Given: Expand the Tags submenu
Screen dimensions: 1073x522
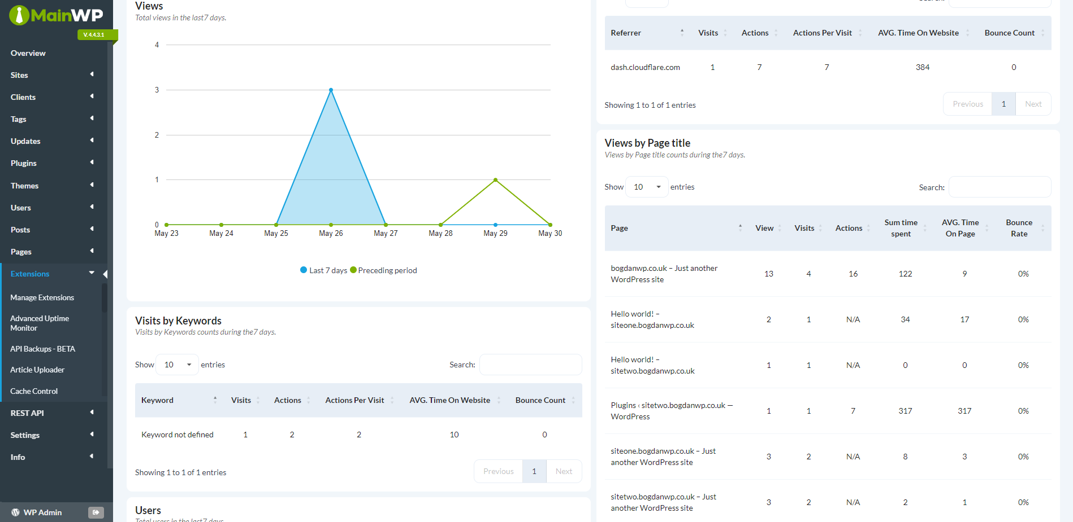Looking at the screenshot, I should (53, 119).
